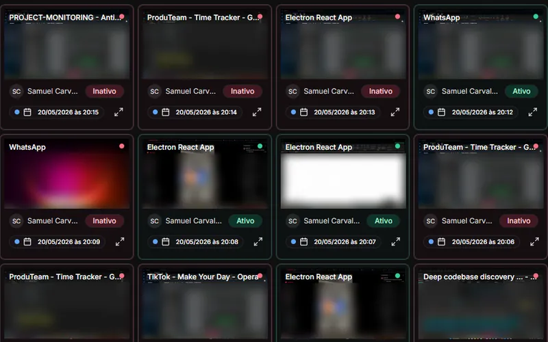Click green status dot on the 20:07 card
The width and height of the screenshot is (548, 342).
tap(397, 146)
